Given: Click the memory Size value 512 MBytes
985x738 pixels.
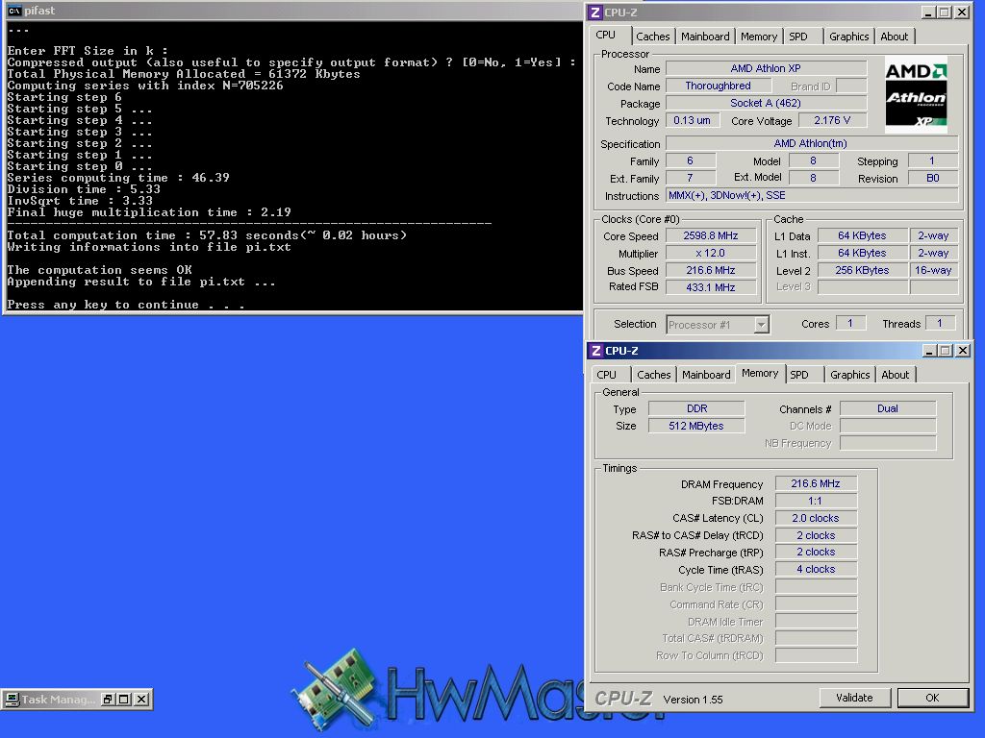Looking at the screenshot, I should 696,426.
